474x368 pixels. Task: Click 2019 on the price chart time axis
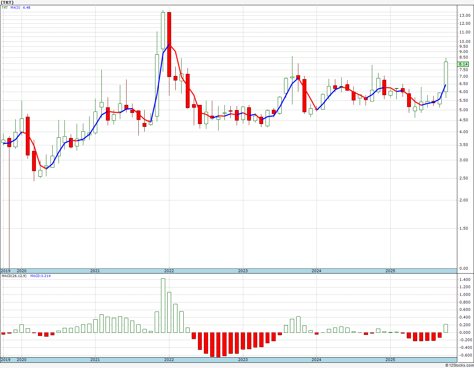(x=6, y=271)
